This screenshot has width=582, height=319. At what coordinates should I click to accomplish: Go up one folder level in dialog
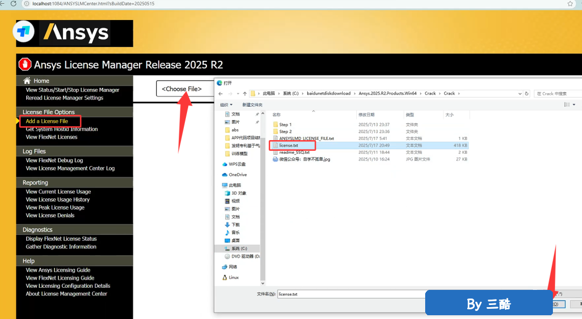point(245,94)
